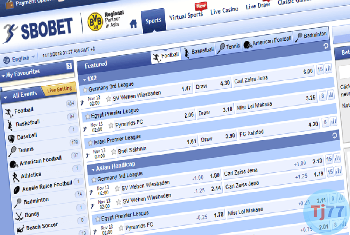Open the My Favourites help question icon
Viewport: 350px width, 235px height.
coord(69,66)
